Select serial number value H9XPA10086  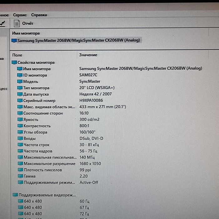[x=91, y=100]
